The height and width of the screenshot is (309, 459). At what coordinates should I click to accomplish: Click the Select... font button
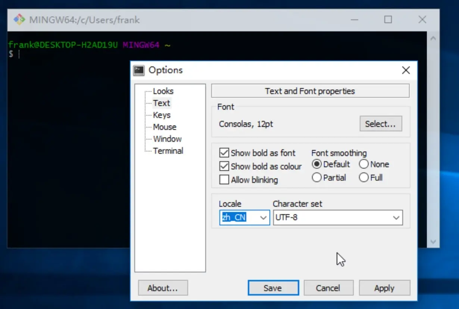(x=380, y=124)
